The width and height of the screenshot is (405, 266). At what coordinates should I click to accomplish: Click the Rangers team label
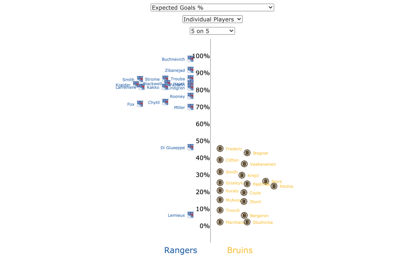pos(181,250)
